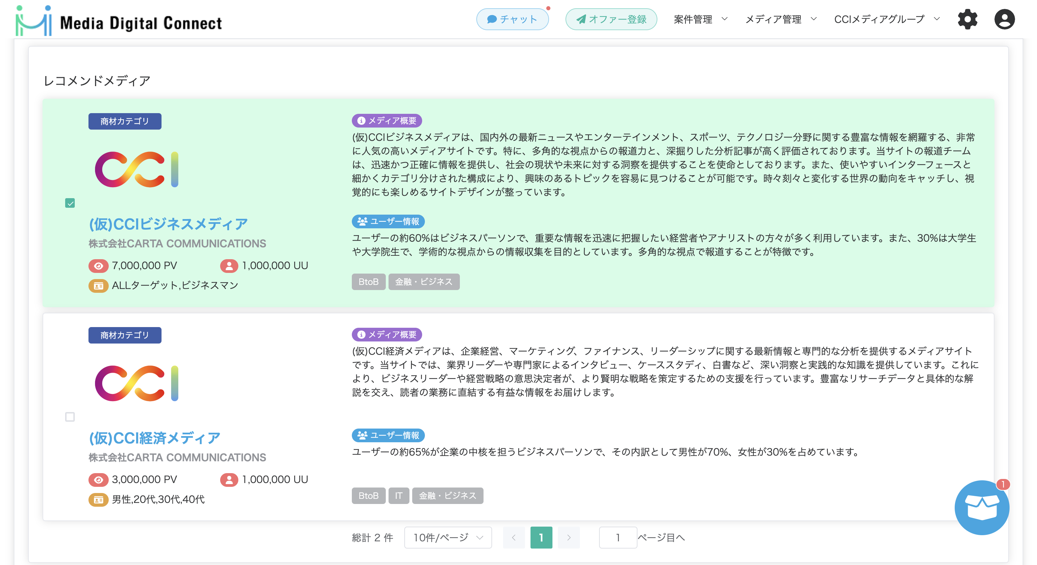Click the 7,000,000 PV value

tap(144, 266)
